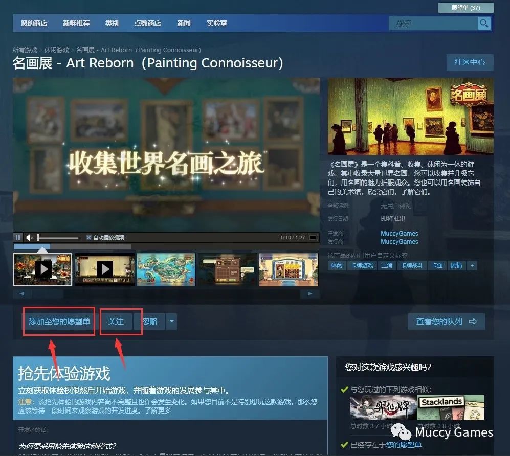Select the world map screenshot thumbnail
510x456 pixels.
166,269
